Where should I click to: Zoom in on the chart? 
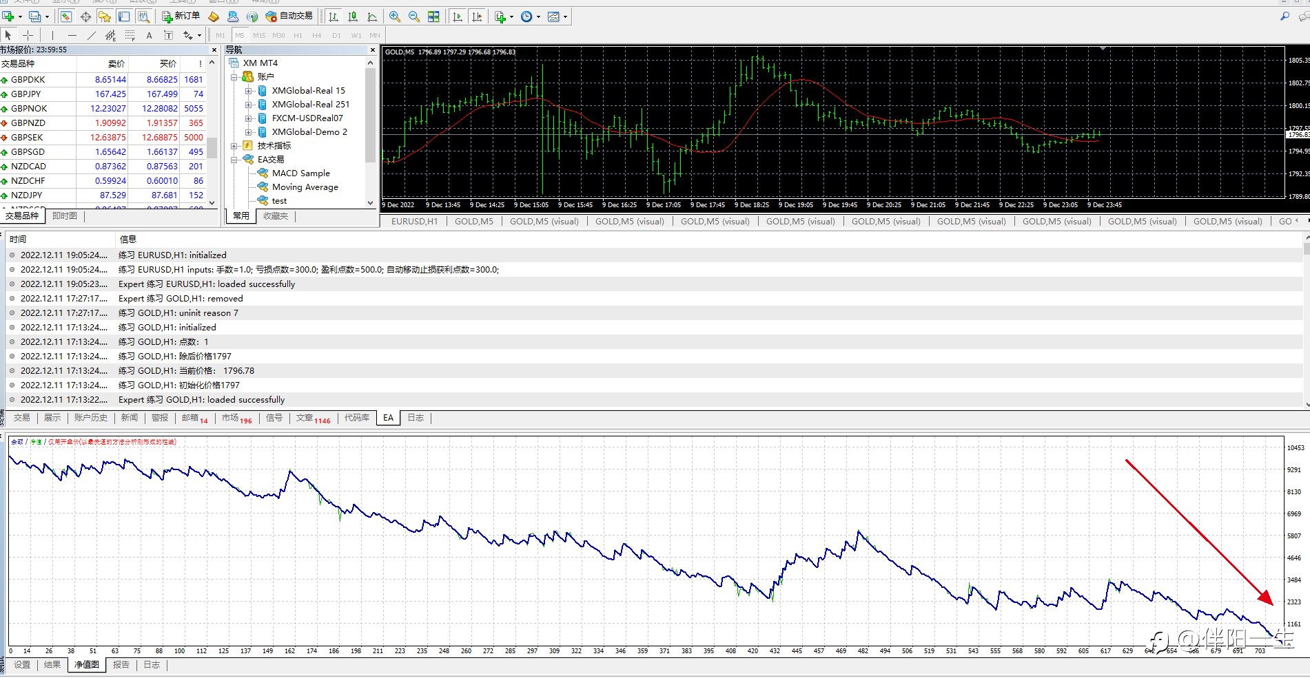(395, 17)
